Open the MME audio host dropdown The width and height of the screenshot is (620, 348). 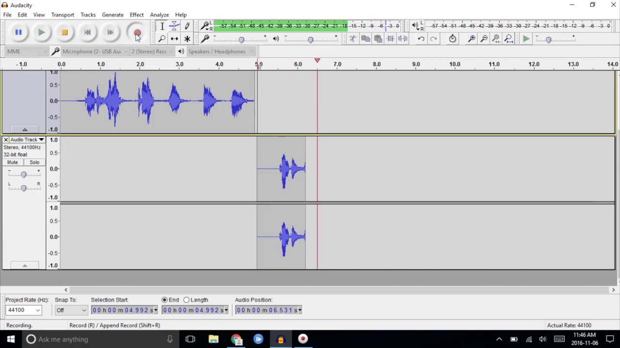27,51
